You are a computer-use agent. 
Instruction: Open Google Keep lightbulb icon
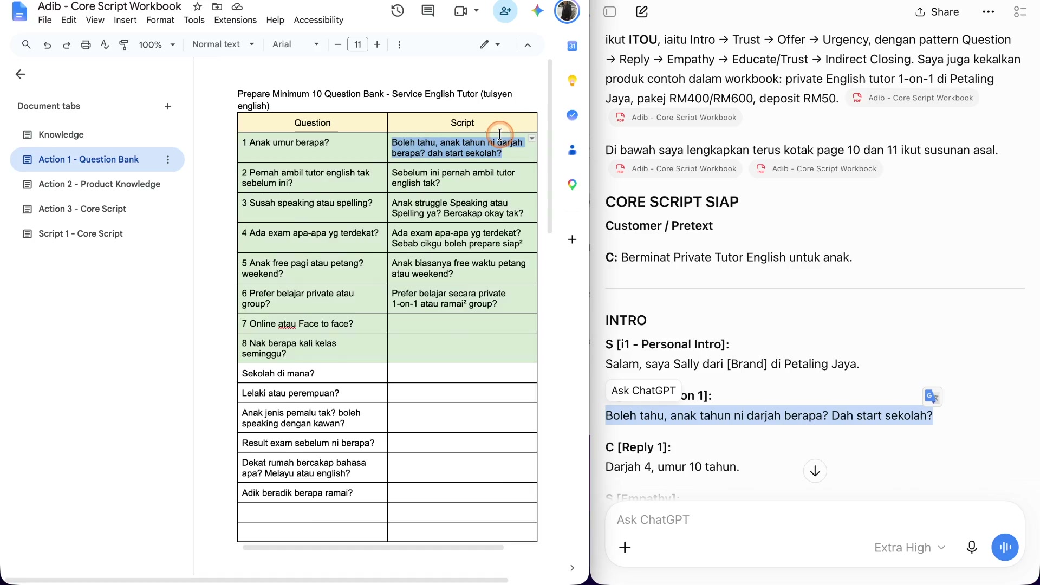click(572, 81)
